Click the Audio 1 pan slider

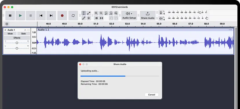[x=17, y=48]
